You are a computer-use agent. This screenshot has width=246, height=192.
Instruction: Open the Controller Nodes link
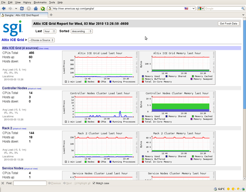[14, 88]
